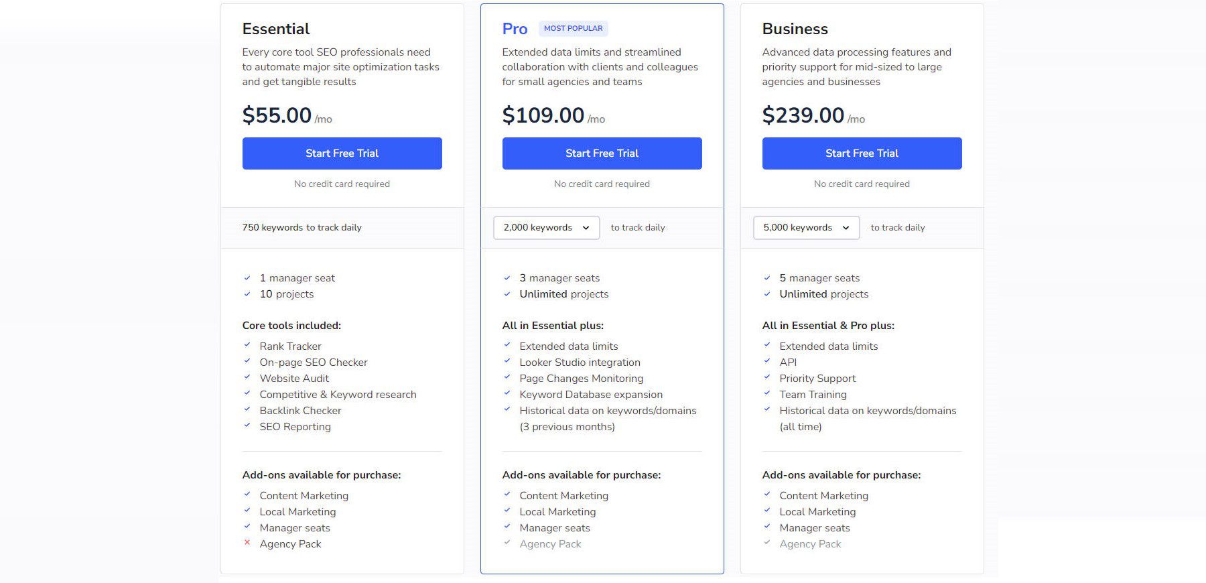Start free trial for the Business plan
Image resolution: width=1206 pixels, height=583 pixels.
pos(861,153)
